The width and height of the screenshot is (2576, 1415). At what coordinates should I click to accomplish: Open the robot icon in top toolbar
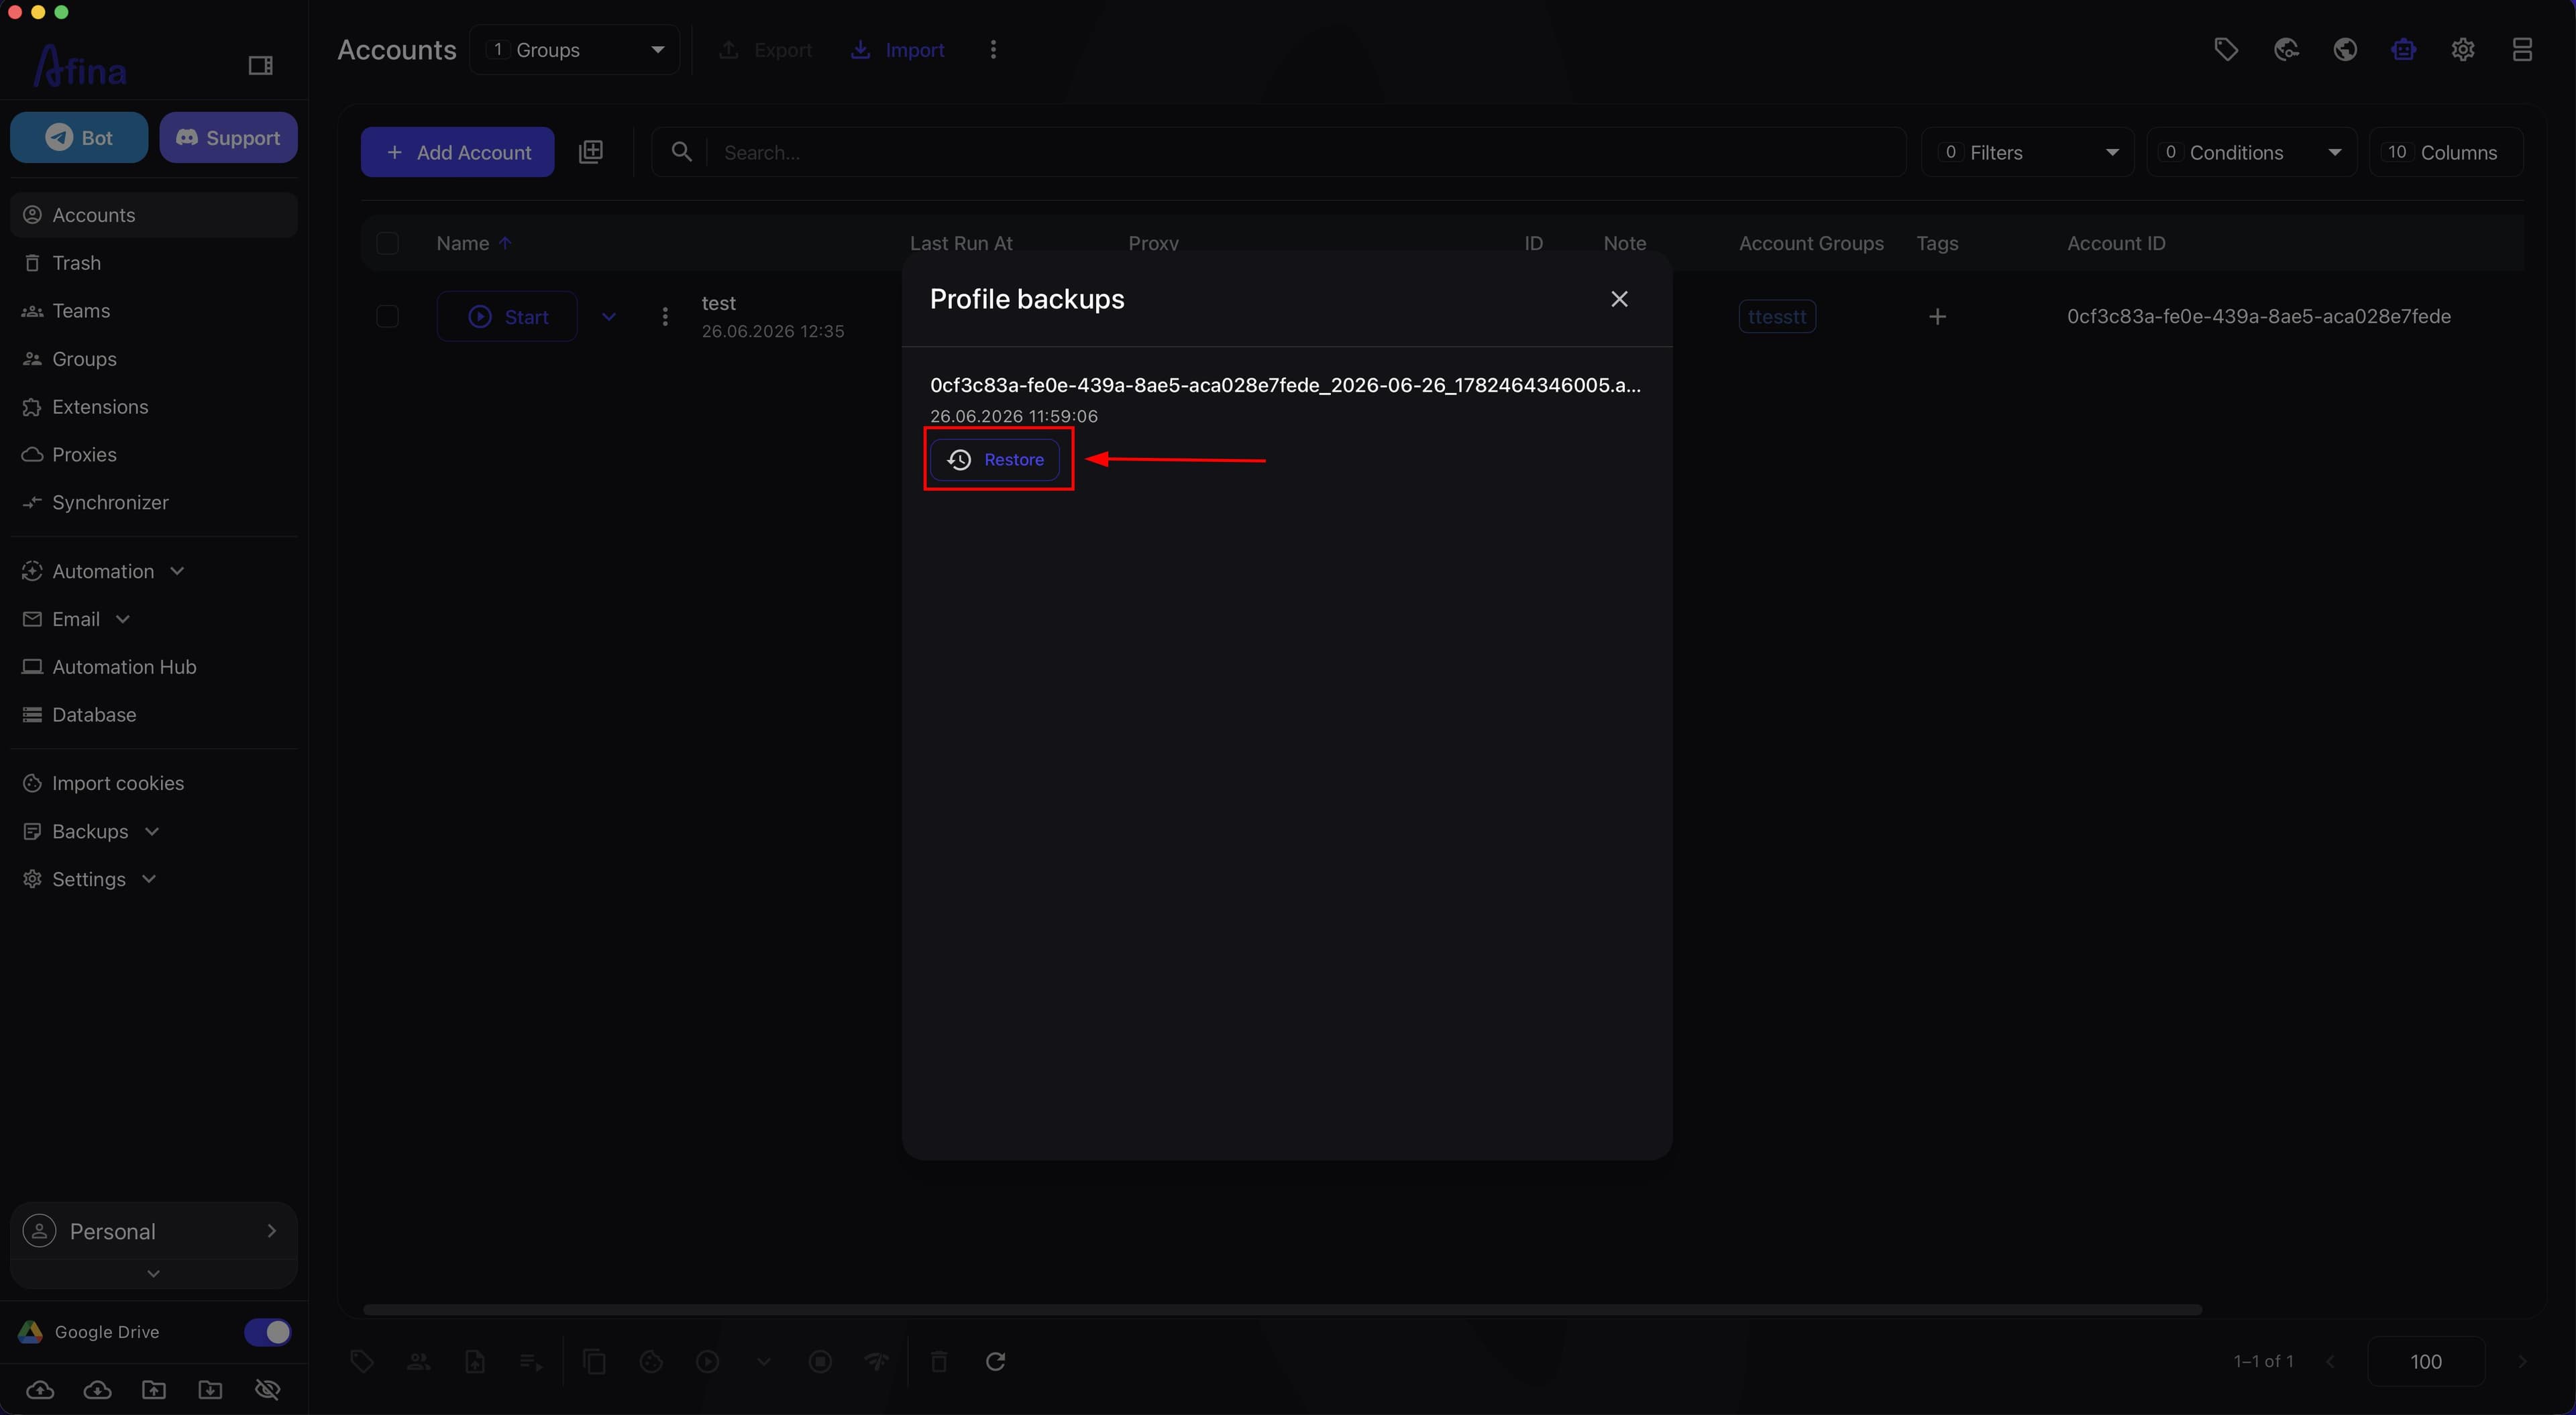point(2404,50)
